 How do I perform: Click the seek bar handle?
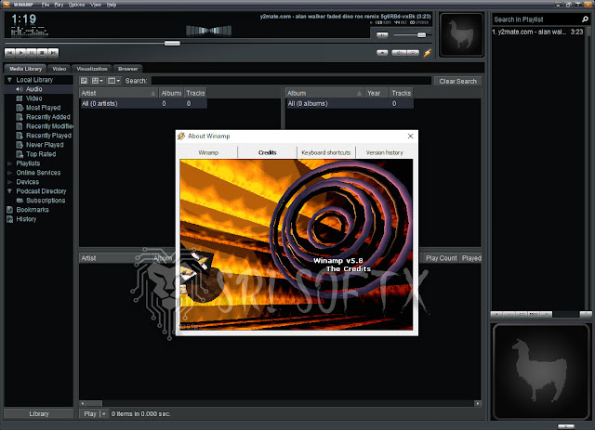coord(172,44)
